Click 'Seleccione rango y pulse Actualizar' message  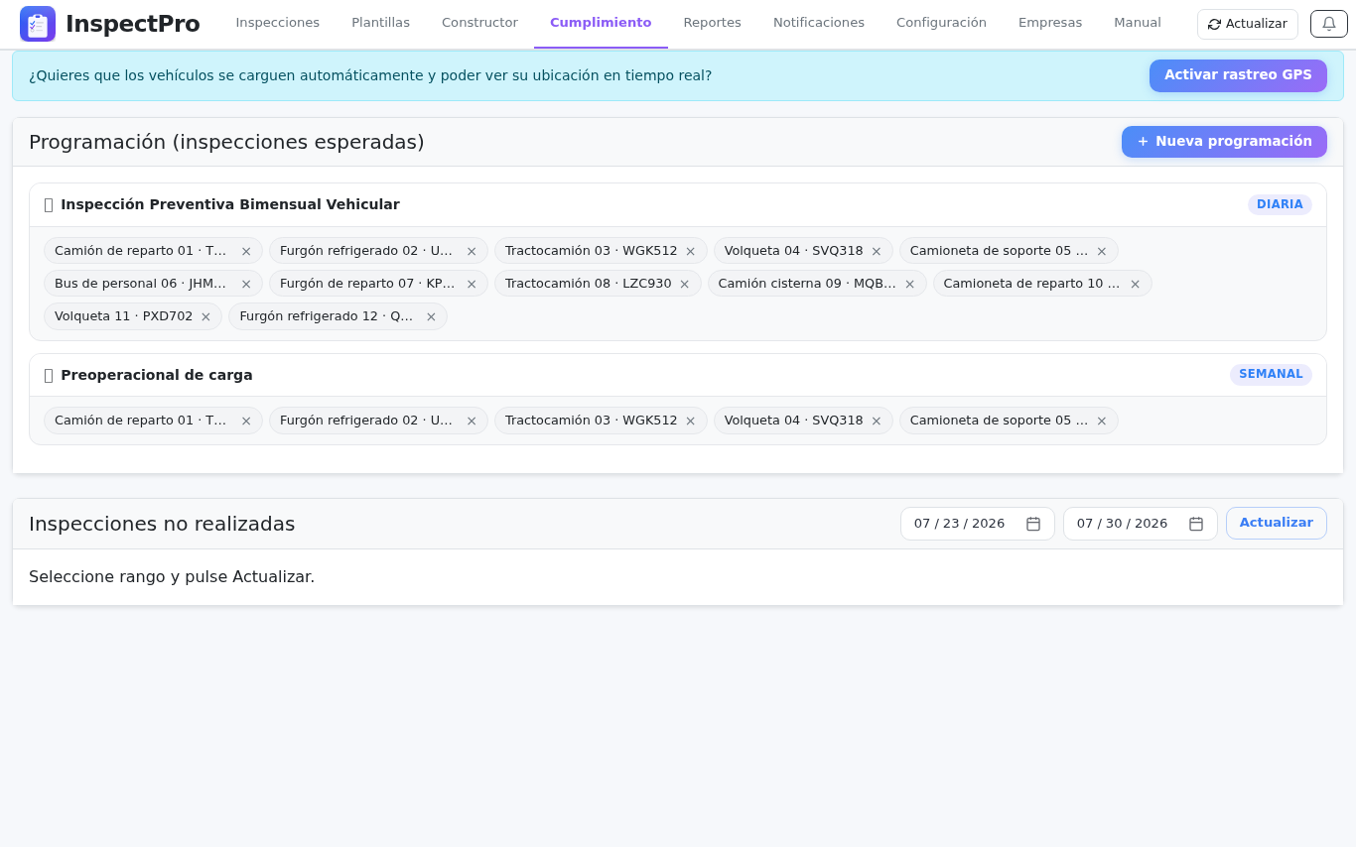[x=172, y=577]
